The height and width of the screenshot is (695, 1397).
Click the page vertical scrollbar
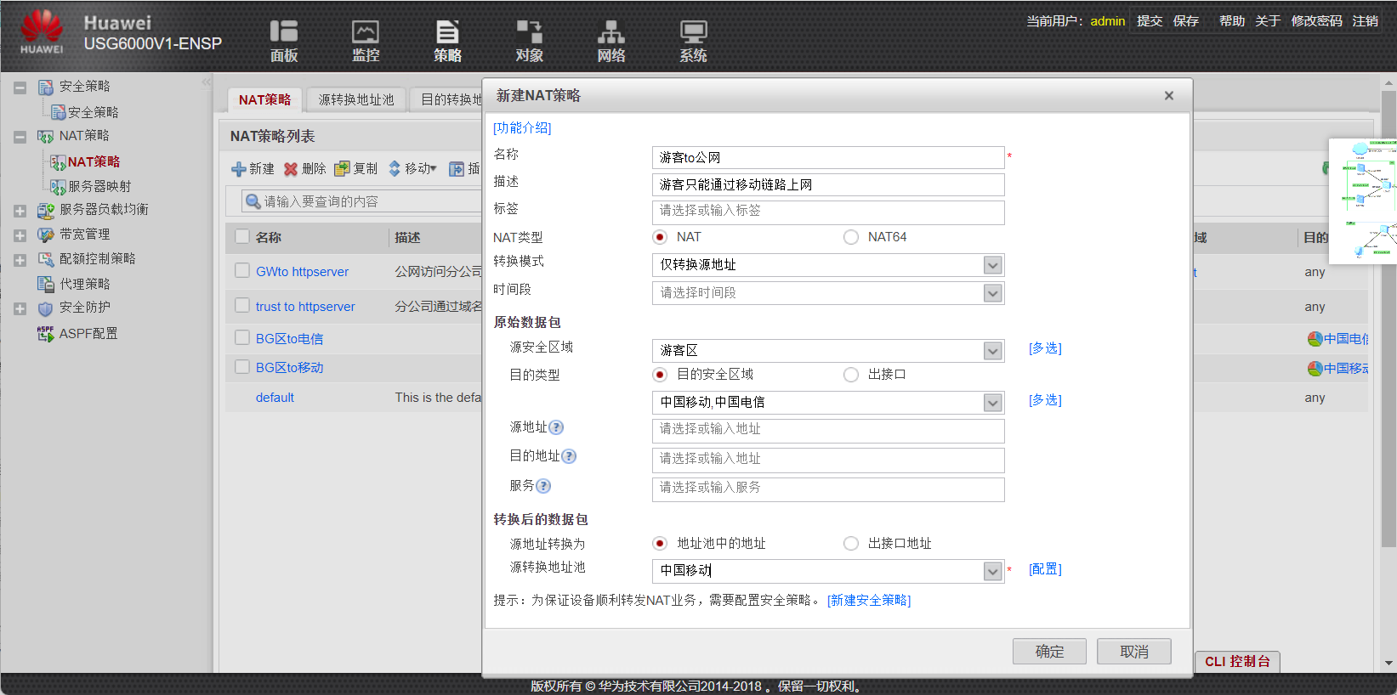tap(1389, 319)
